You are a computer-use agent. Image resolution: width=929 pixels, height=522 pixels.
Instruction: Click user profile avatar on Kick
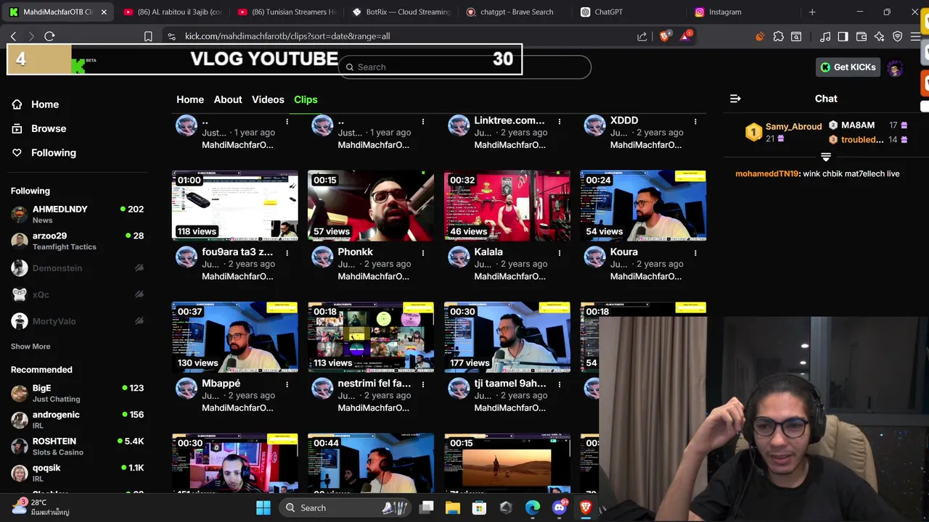coord(895,67)
